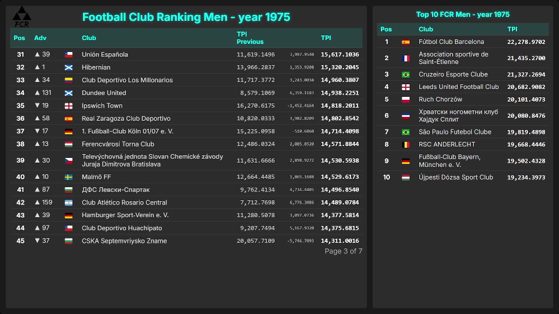
Task: Select the Ruch Chorzów club name
Action: coord(441,99)
